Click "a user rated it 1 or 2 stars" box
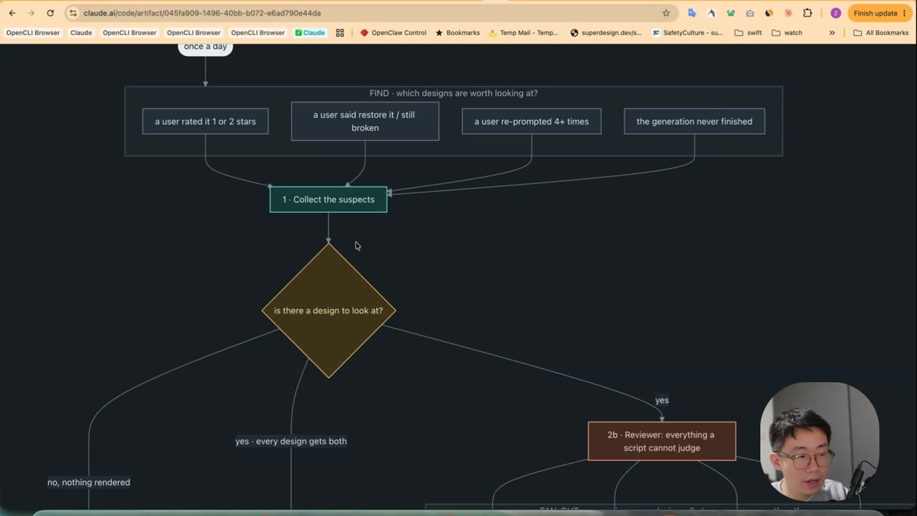917x516 pixels. click(205, 121)
